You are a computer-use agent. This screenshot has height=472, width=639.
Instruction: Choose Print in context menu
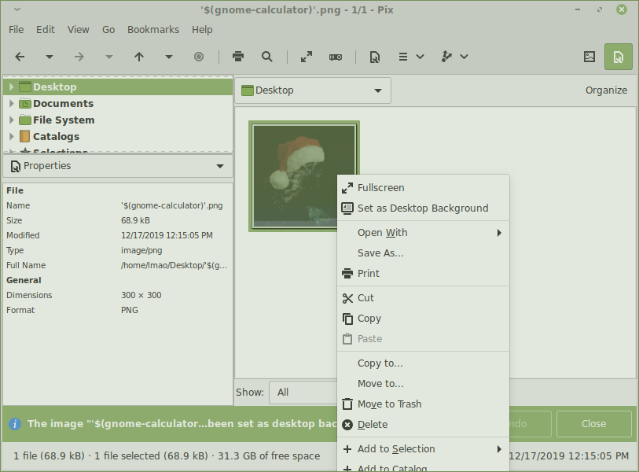coord(424,273)
